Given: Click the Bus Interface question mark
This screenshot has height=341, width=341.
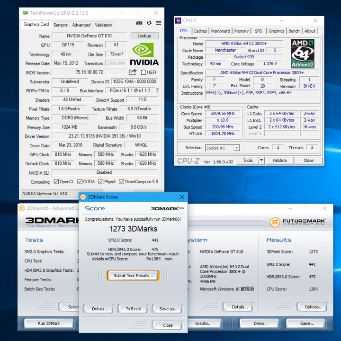Looking at the screenshot, I should [x=157, y=90].
